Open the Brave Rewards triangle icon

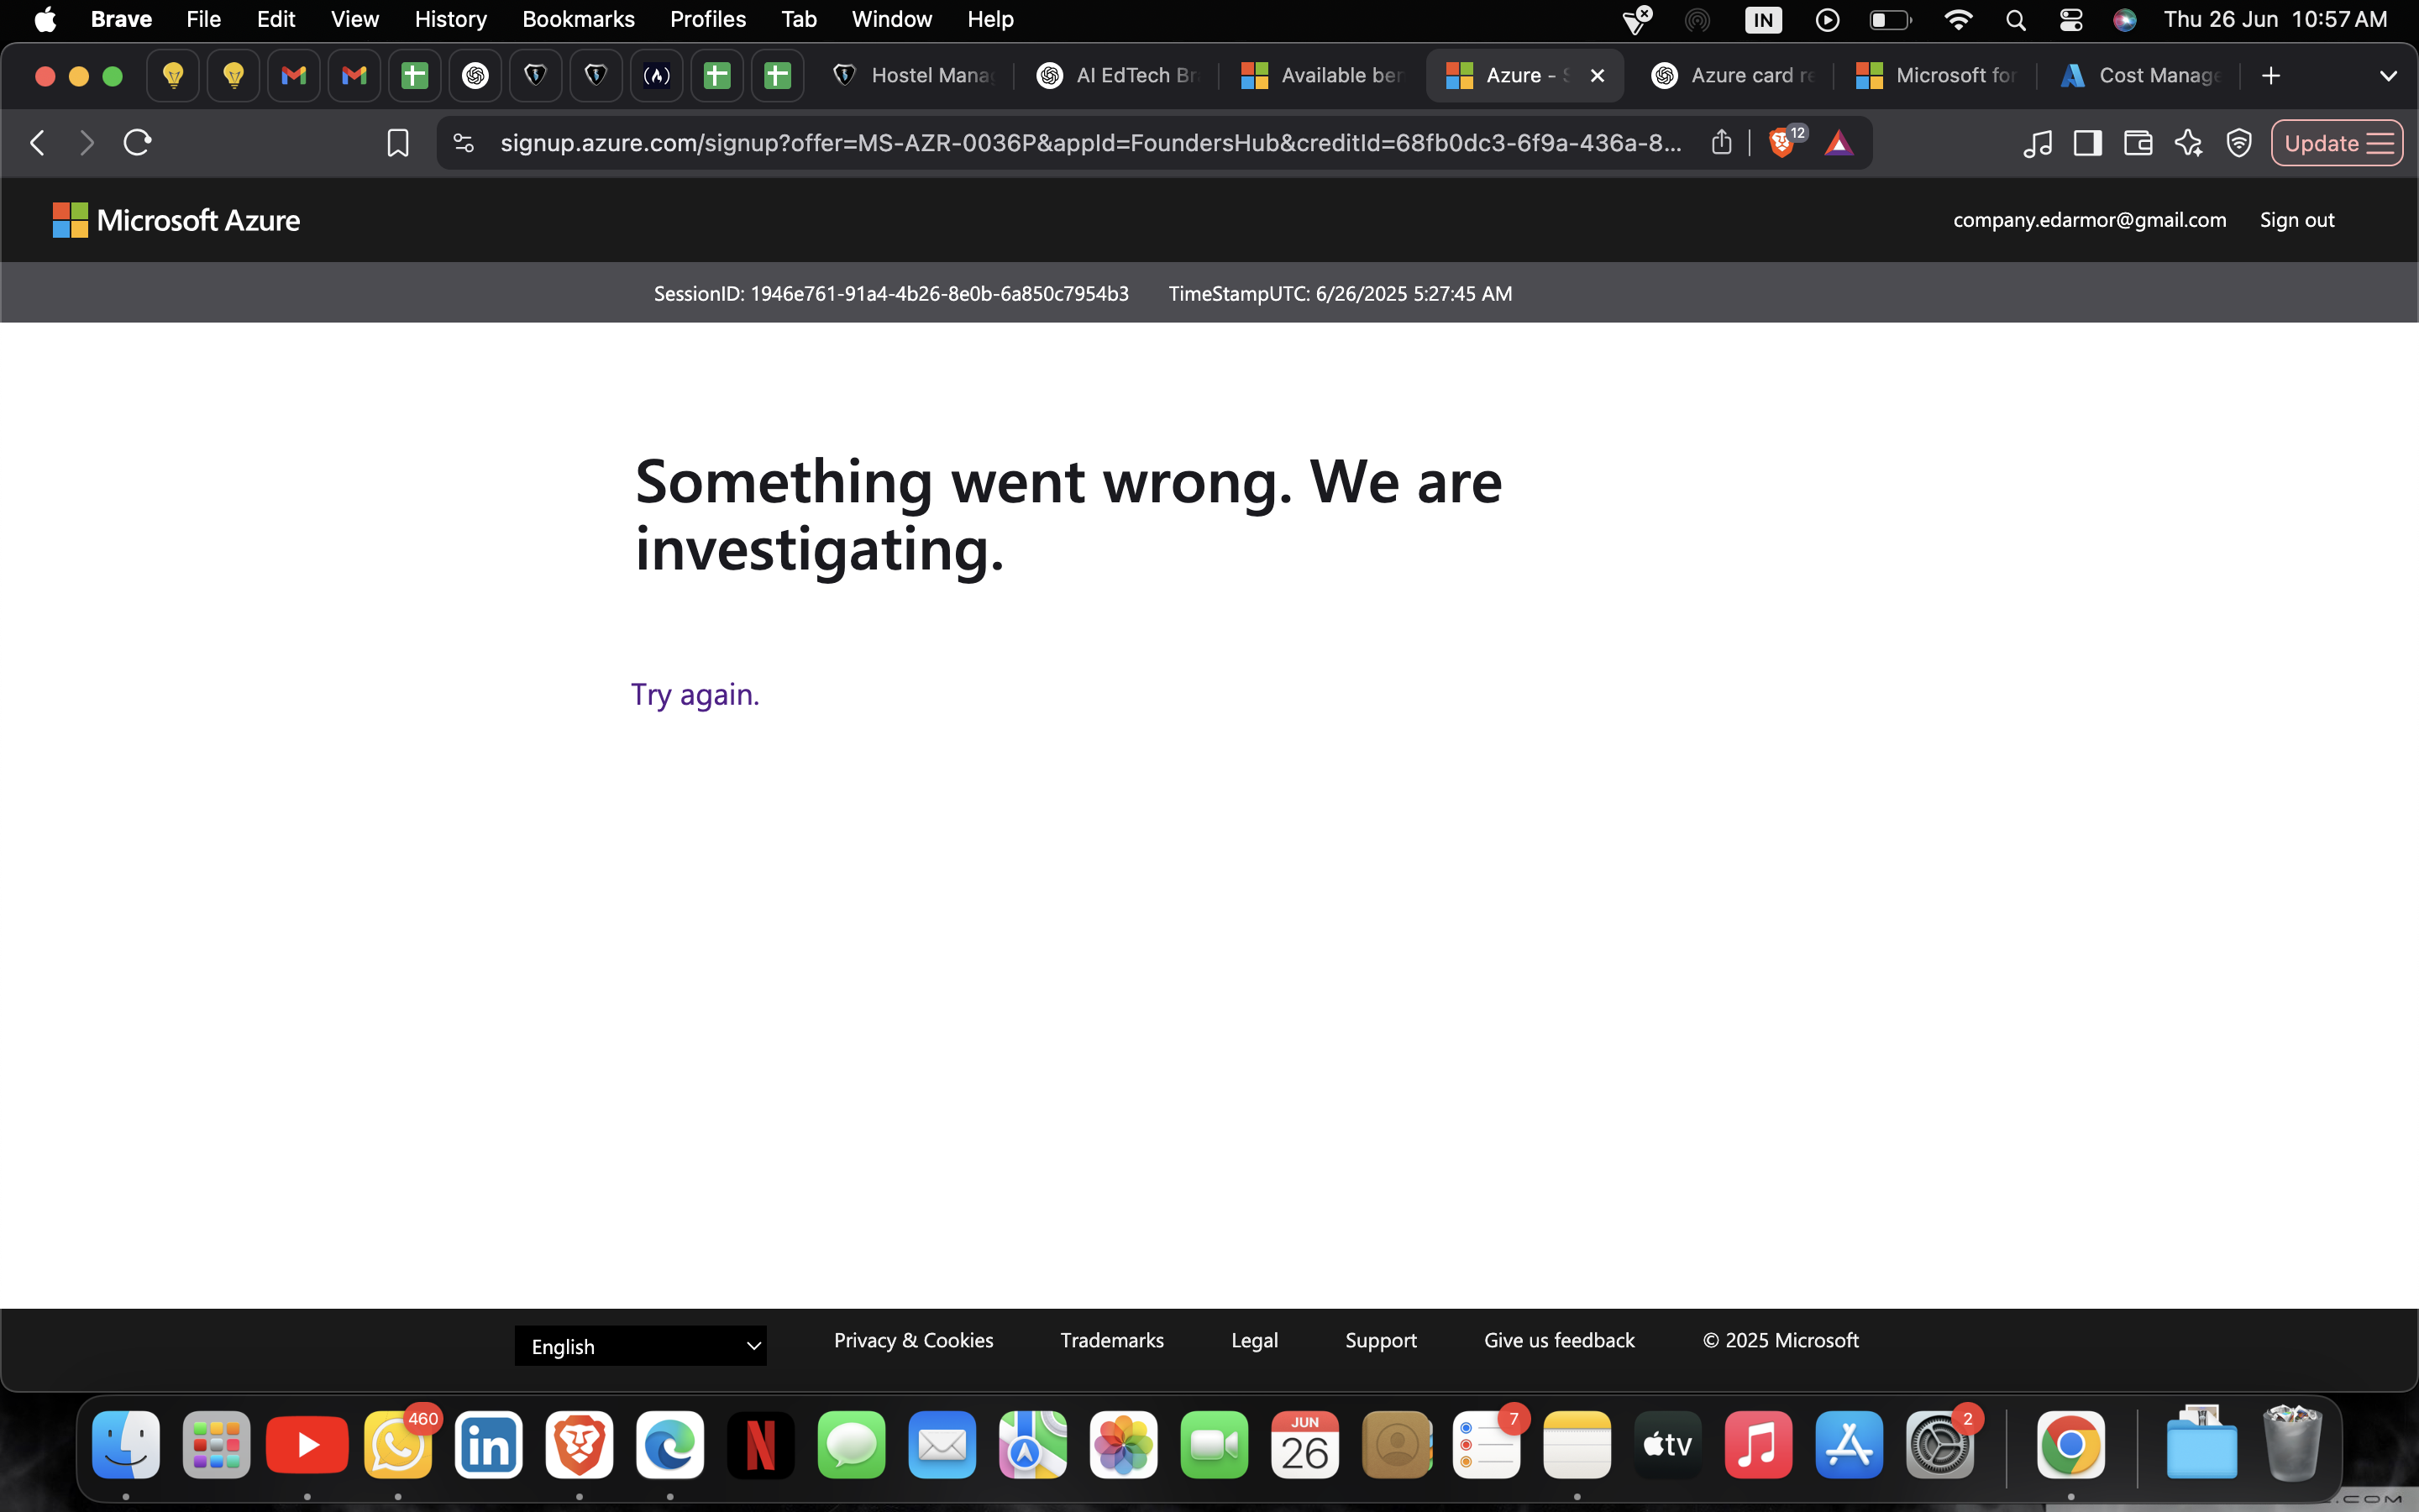coord(1840,143)
